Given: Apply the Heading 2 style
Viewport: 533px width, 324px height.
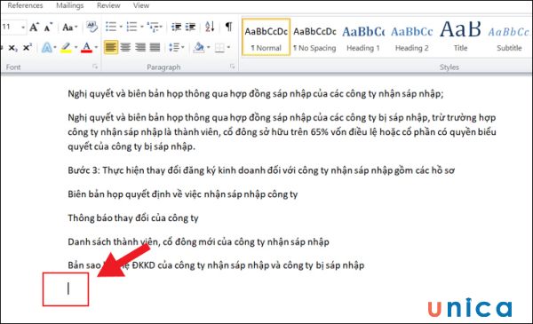Looking at the screenshot, I should tap(411, 36).
